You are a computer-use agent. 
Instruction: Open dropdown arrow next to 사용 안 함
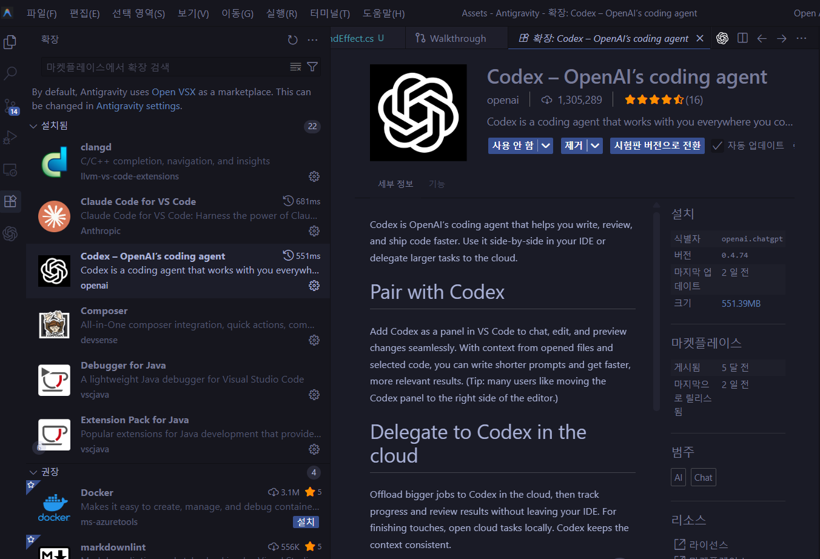click(546, 146)
